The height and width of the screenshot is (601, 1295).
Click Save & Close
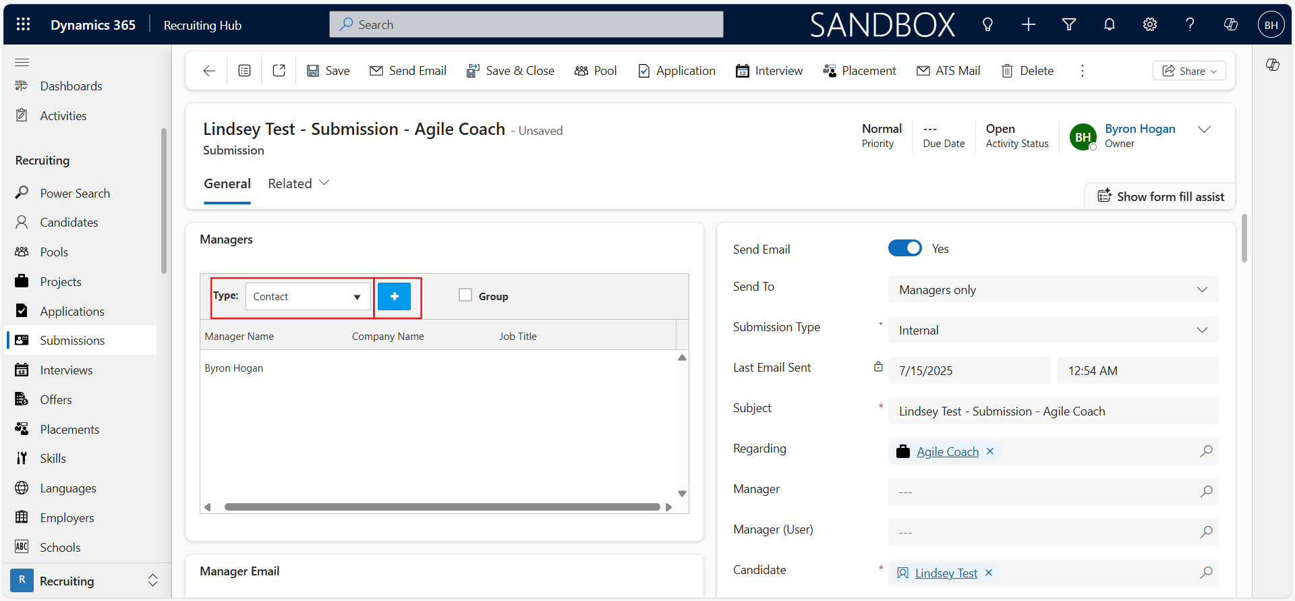511,71
